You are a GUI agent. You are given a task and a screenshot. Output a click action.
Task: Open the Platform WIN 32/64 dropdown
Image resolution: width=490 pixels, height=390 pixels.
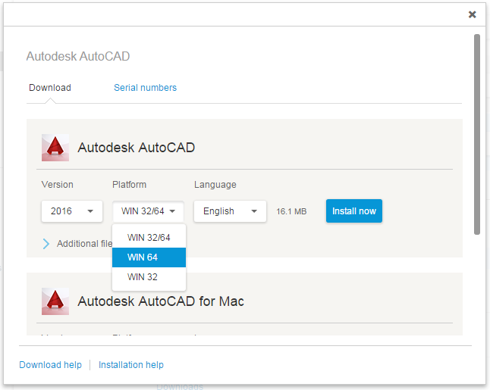coord(148,211)
